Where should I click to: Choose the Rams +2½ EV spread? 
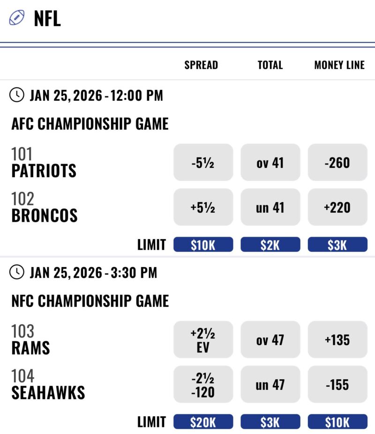point(202,339)
